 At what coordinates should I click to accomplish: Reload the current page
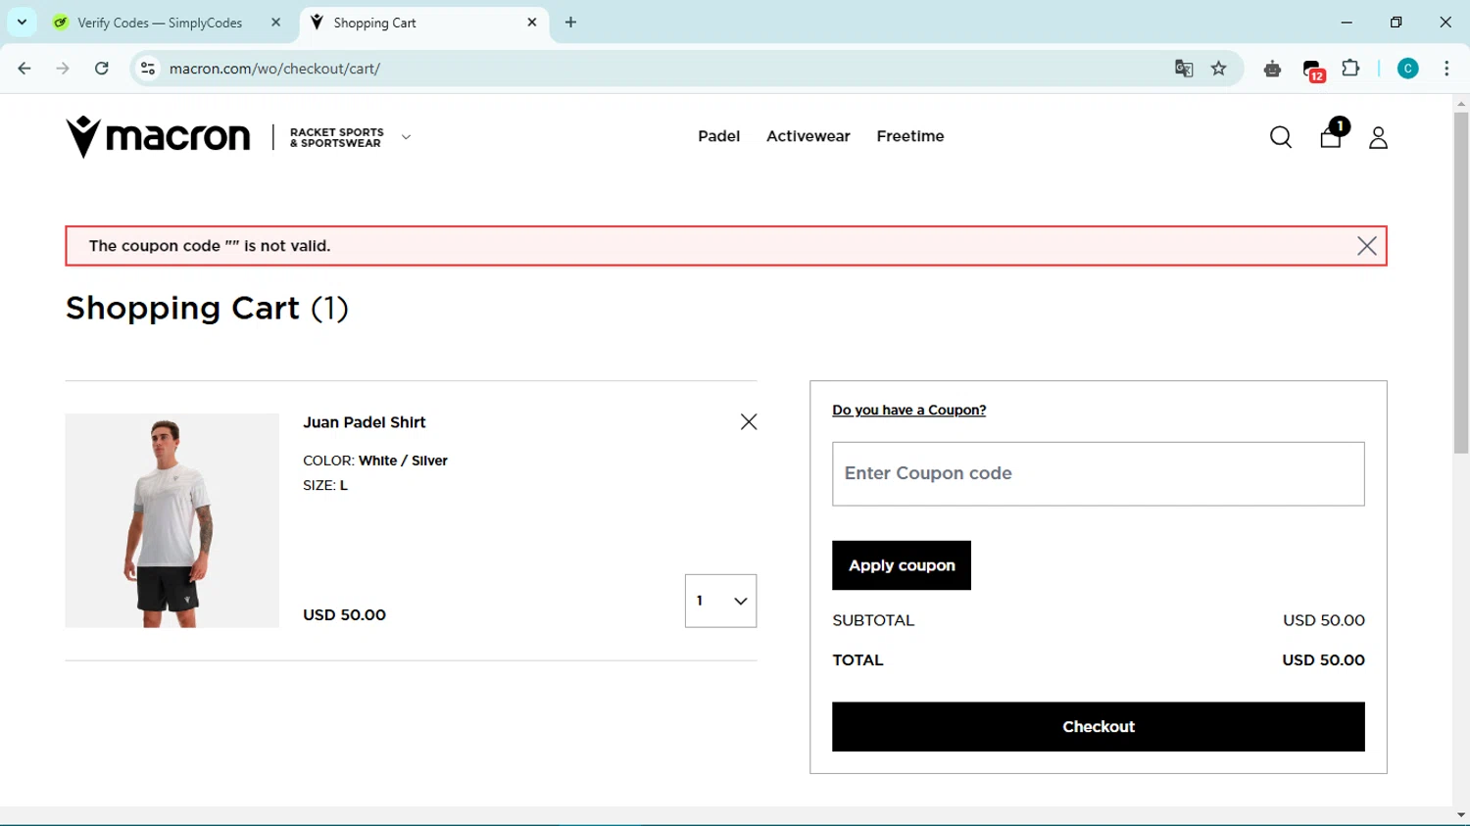[x=101, y=69]
